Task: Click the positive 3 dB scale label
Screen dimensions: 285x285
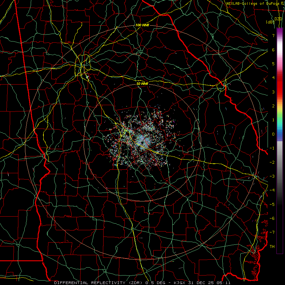Action: tap(273, 92)
